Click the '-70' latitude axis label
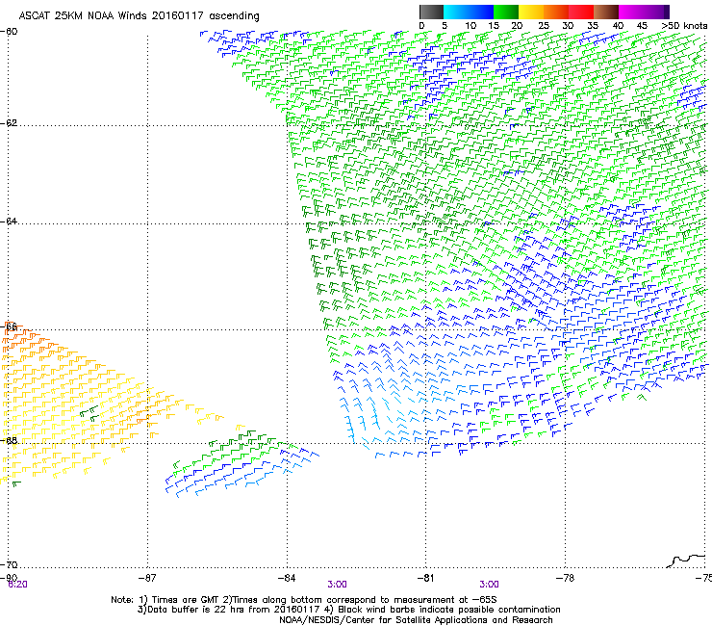Image resolution: width=712 pixels, height=626 pixels. click(9, 564)
